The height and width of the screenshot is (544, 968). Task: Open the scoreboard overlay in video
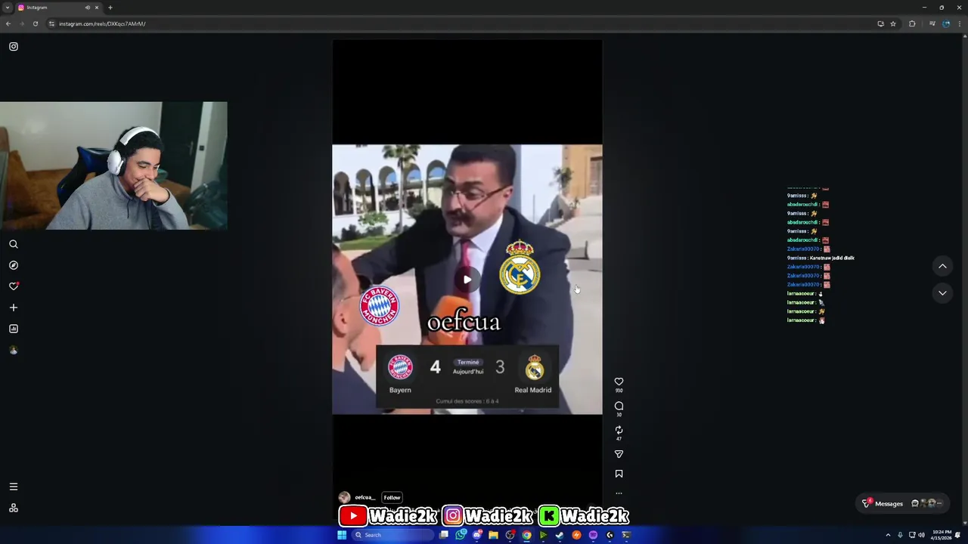[467, 378]
